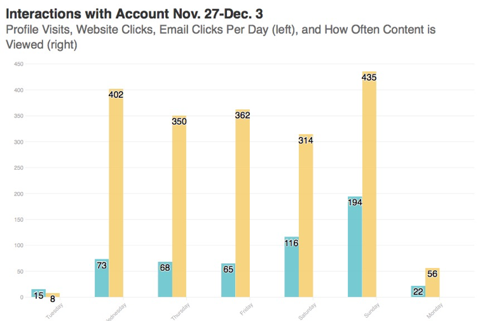Select the yellow Wednesday bar labeled 402

pos(116,193)
